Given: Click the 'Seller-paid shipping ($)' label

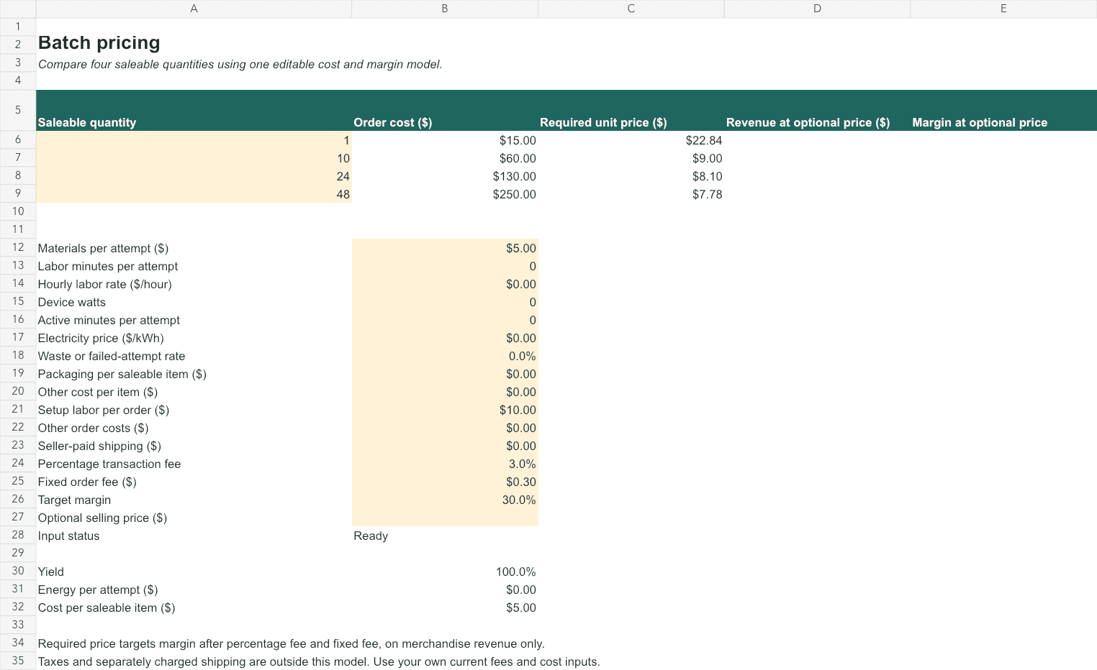Looking at the screenshot, I should click(x=99, y=446).
